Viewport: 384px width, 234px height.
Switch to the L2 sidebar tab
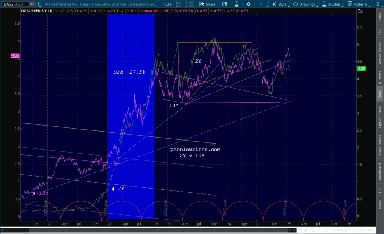click(380, 190)
